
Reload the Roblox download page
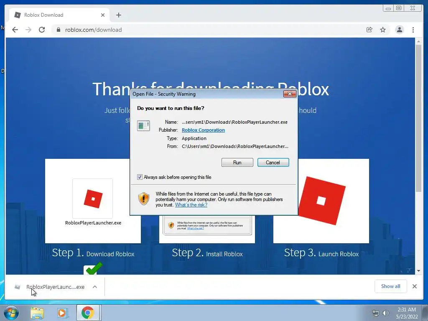(x=42, y=30)
